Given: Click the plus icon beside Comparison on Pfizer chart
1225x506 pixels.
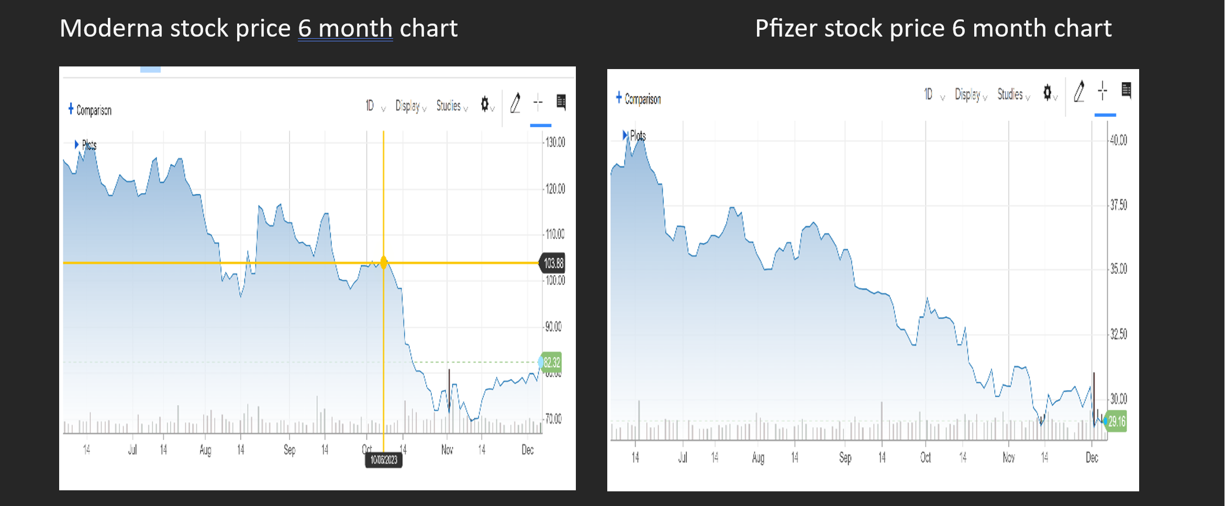Looking at the screenshot, I should pos(619,97).
